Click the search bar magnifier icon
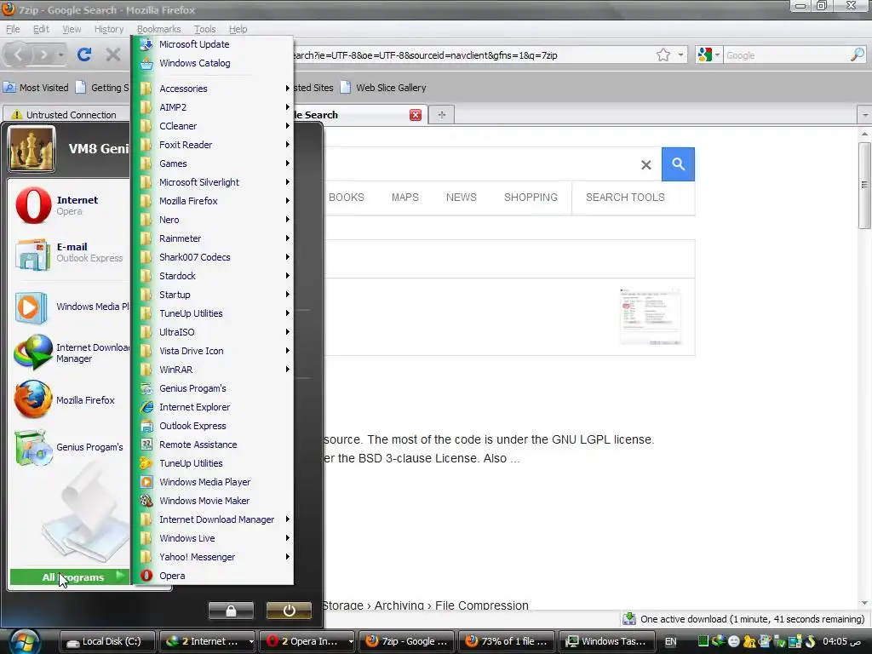 pos(857,55)
